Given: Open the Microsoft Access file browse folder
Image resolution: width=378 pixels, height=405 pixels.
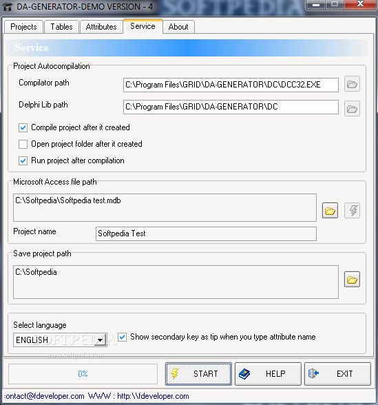Looking at the screenshot, I should tap(330, 211).
